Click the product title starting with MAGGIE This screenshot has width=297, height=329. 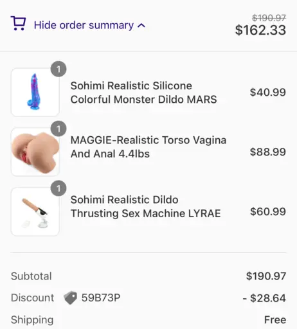pos(148,147)
